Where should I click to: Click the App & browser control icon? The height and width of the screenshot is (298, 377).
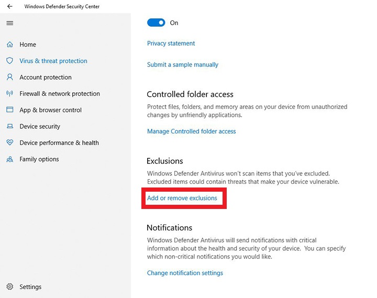(9, 110)
